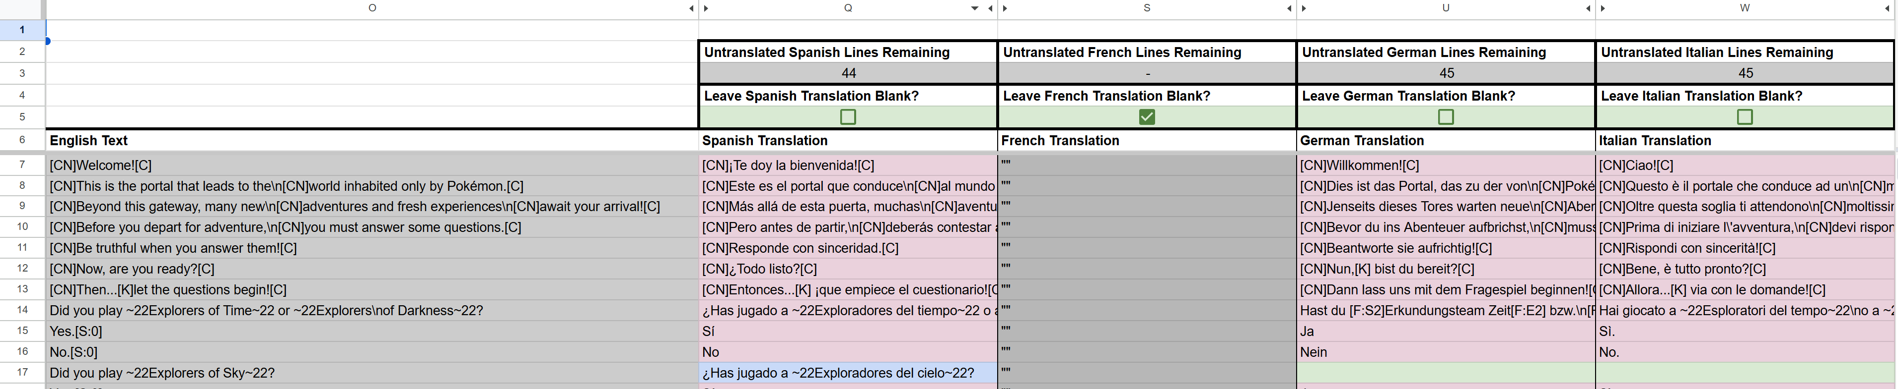
Task: Uncheck the Leave French Translation Blank checkbox
Action: (1147, 117)
